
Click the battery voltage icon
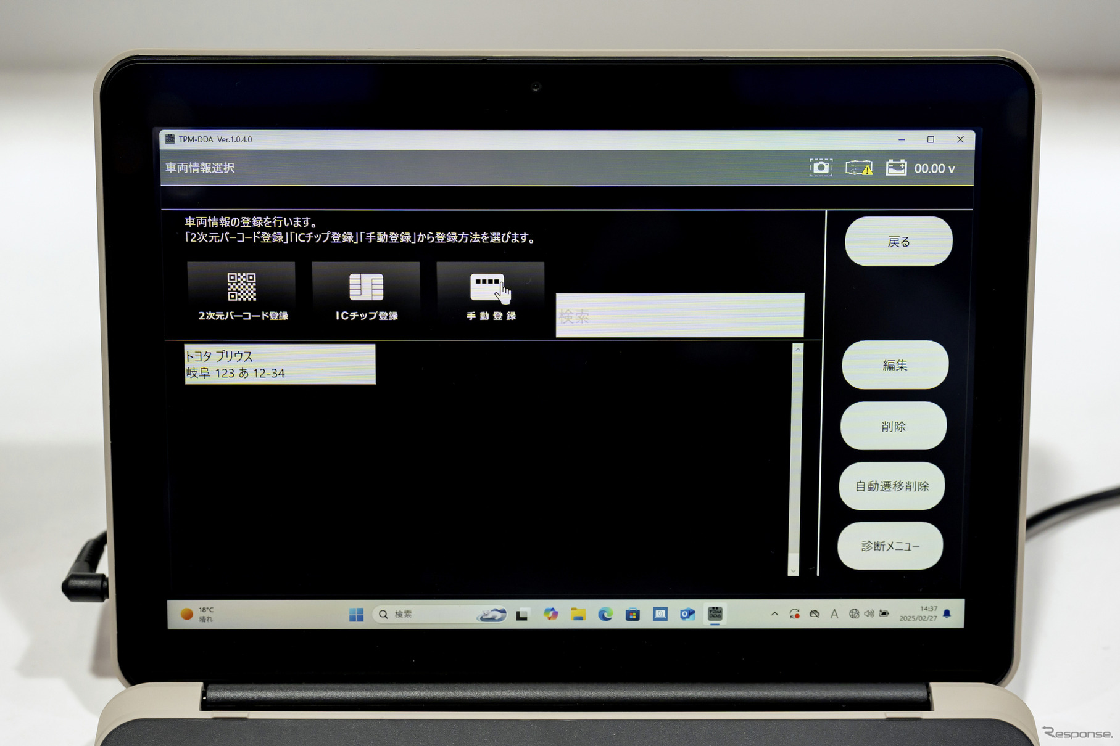click(x=896, y=168)
